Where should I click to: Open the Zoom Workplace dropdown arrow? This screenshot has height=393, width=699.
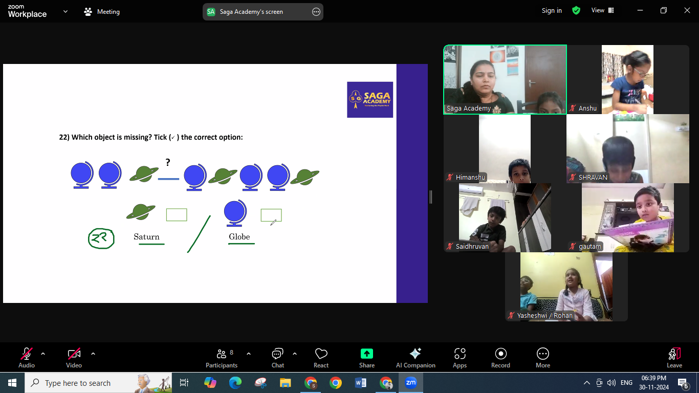pos(65,11)
